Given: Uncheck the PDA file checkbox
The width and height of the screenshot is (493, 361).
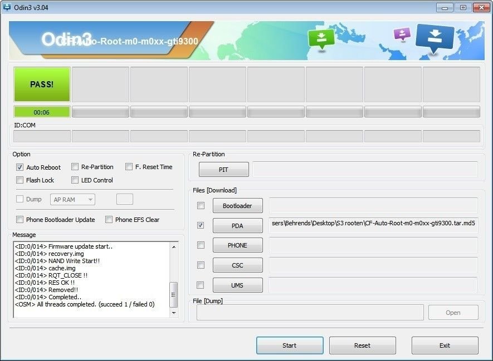Looking at the screenshot, I should click(201, 225).
